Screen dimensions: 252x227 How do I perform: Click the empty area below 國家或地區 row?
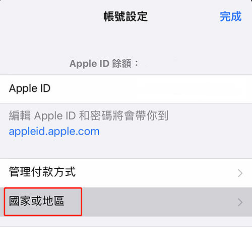pos(126,222)
